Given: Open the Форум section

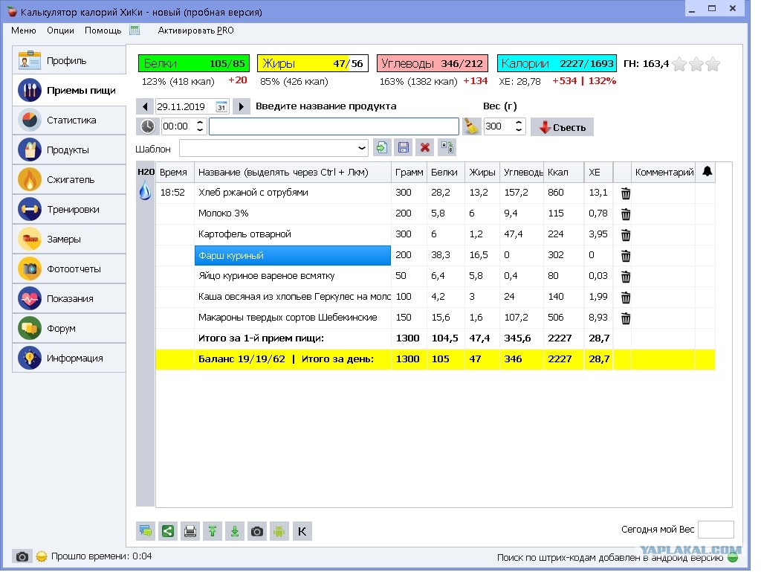Looking at the screenshot, I should point(69,328).
